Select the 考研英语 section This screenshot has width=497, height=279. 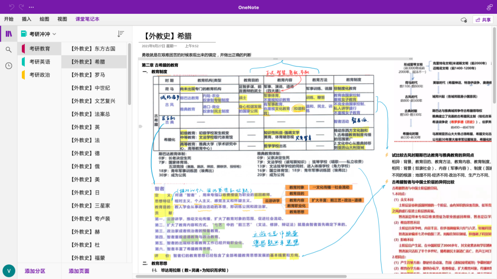pos(40,62)
